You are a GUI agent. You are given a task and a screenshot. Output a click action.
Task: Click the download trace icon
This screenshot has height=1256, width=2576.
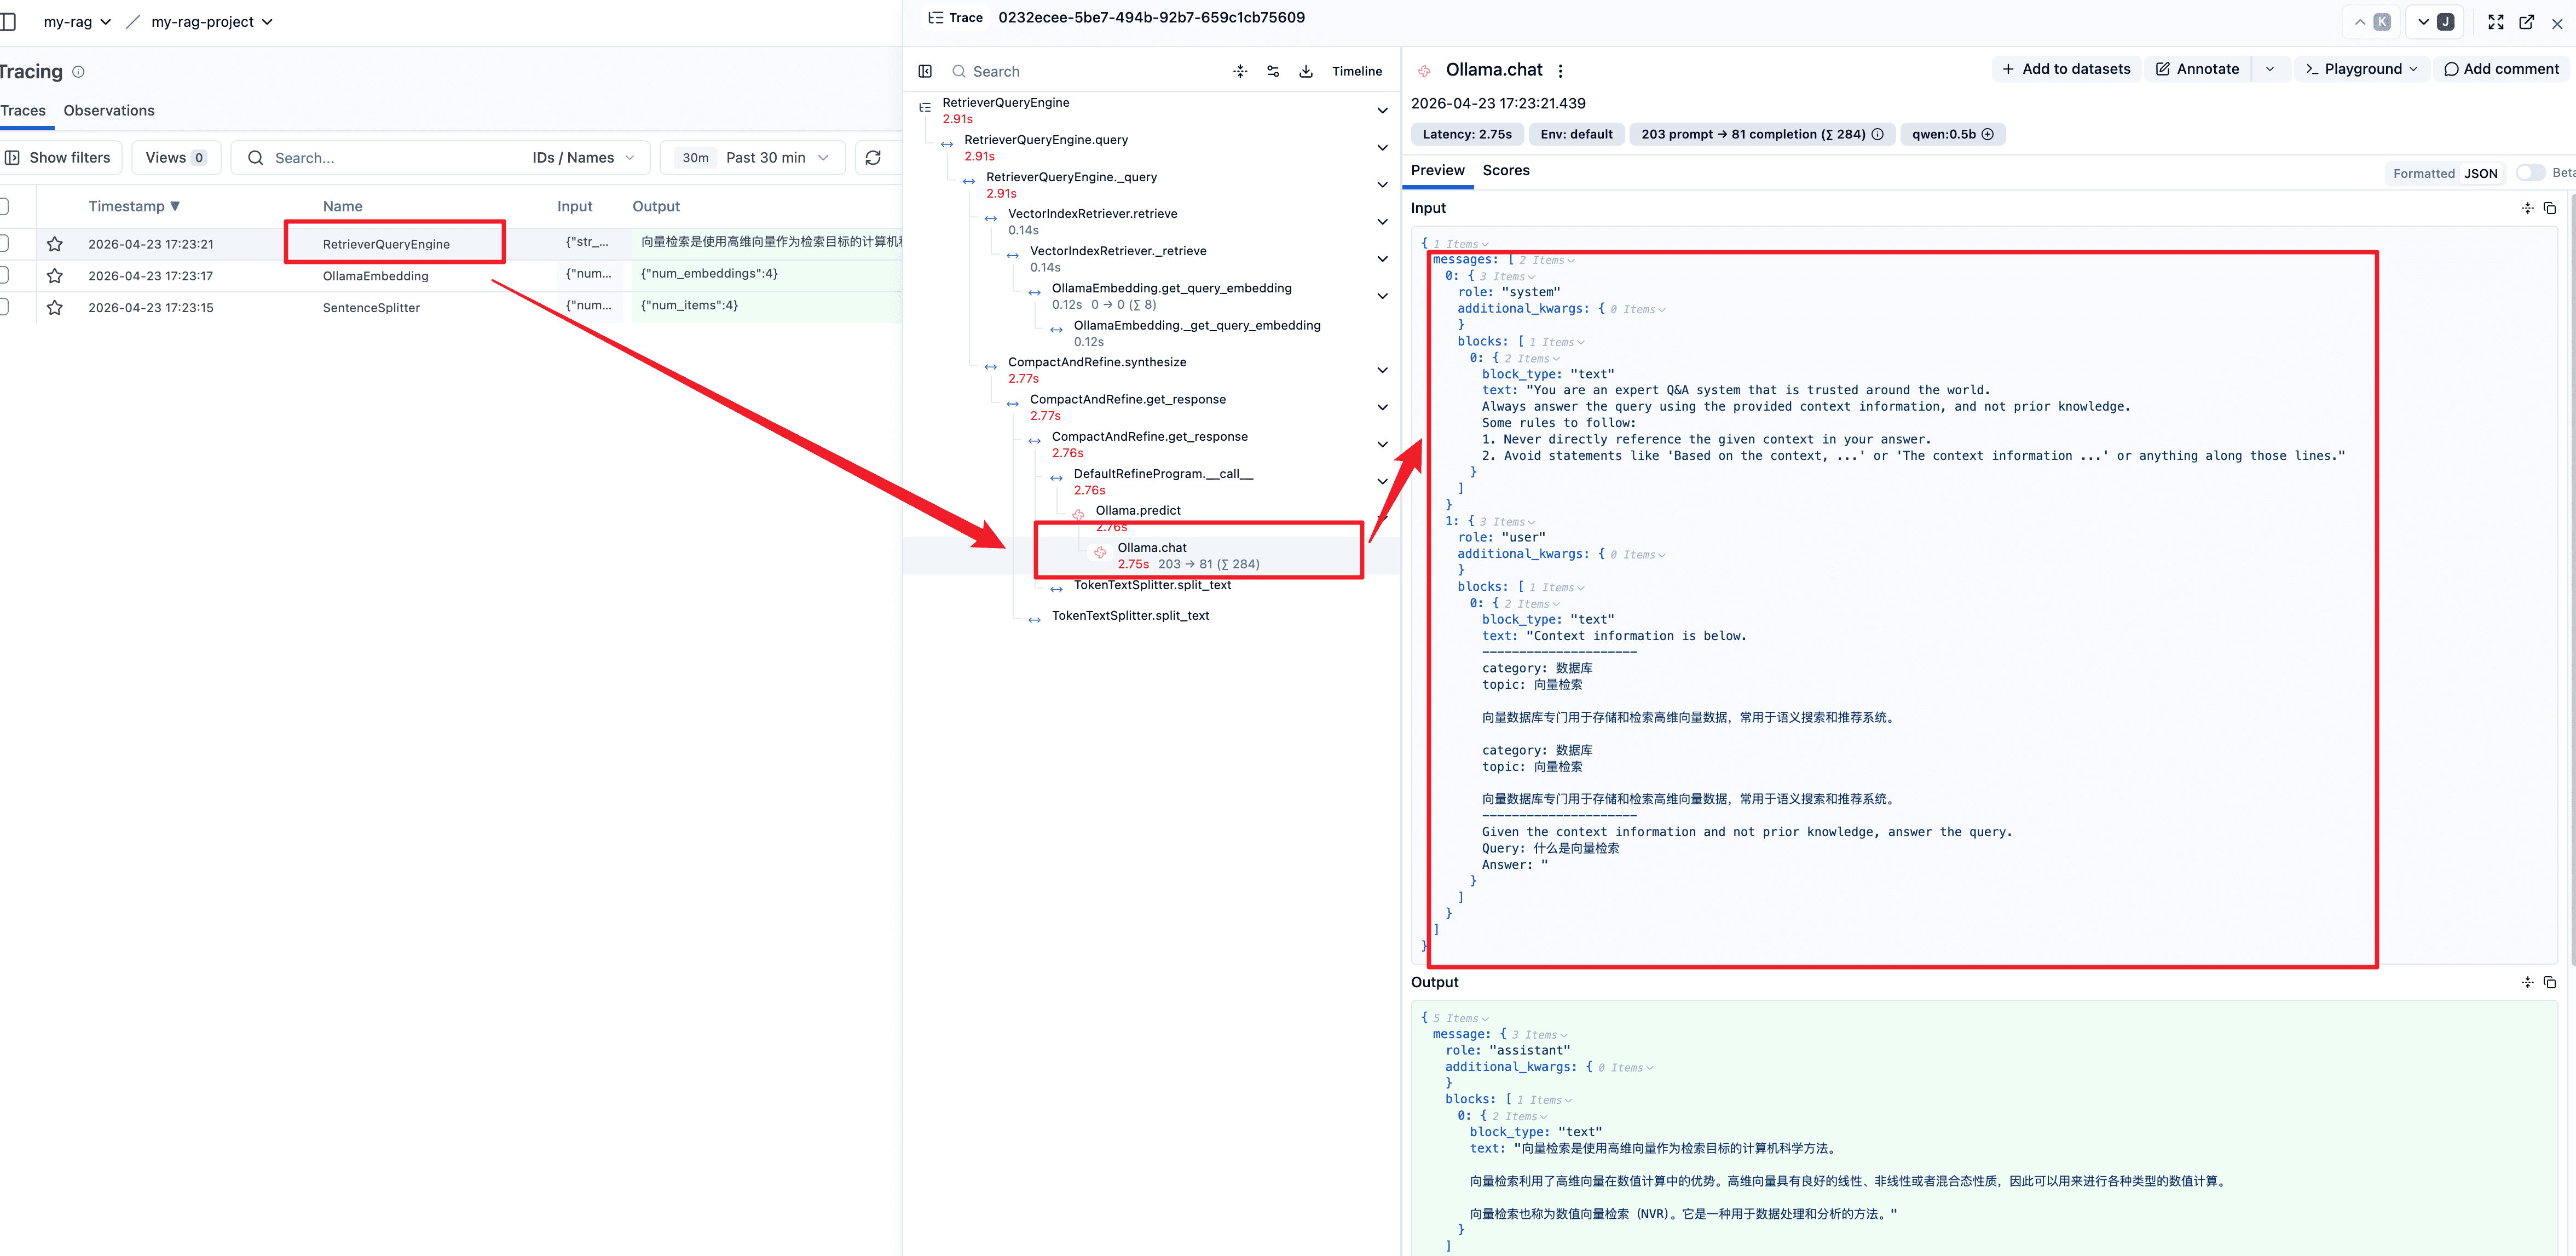[x=1306, y=71]
